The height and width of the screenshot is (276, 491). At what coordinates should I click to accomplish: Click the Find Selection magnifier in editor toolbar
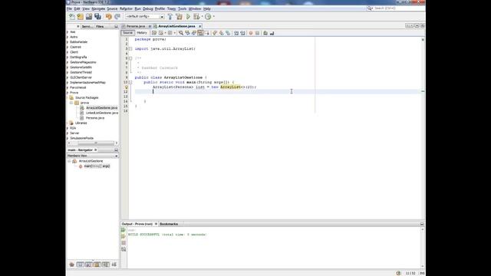[181, 33]
